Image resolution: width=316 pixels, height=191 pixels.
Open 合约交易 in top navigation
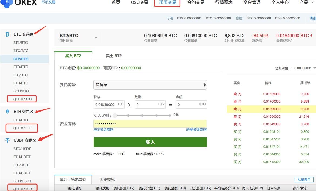click(196, 2)
